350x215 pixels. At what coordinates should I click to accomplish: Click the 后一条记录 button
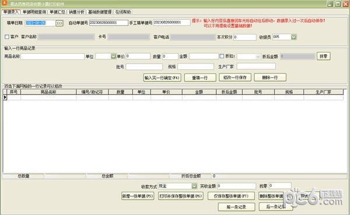click(x=276, y=207)
